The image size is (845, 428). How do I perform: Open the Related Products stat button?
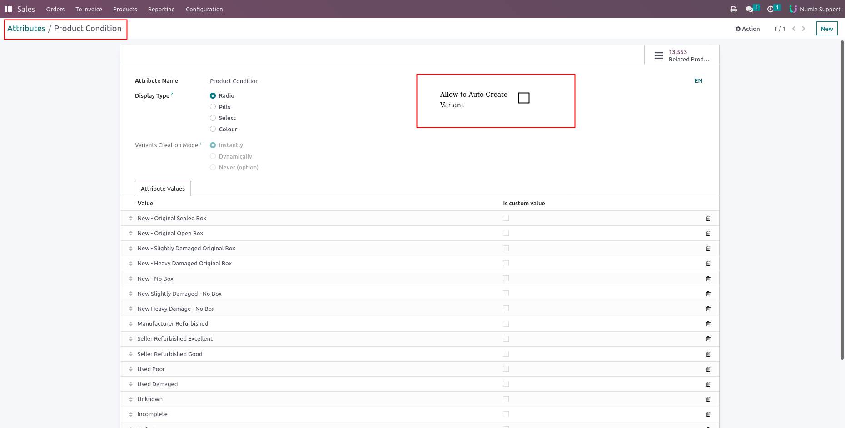point(681,55)
